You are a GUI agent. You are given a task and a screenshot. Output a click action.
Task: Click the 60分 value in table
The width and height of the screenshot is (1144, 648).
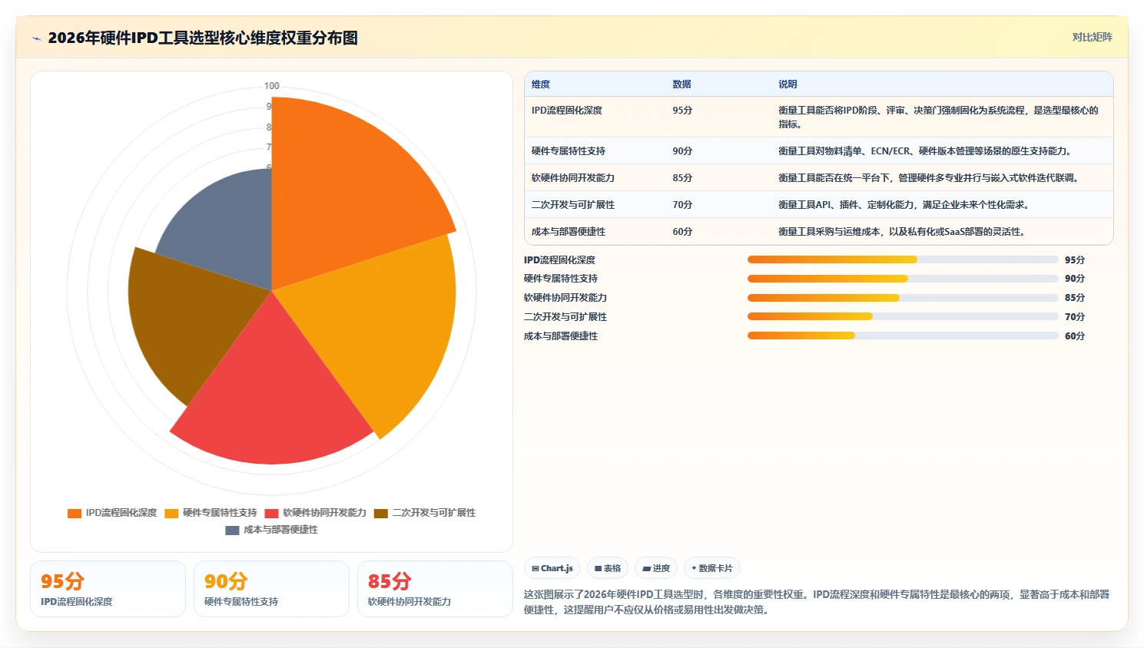pyautogui.click(x=682, y=232)
